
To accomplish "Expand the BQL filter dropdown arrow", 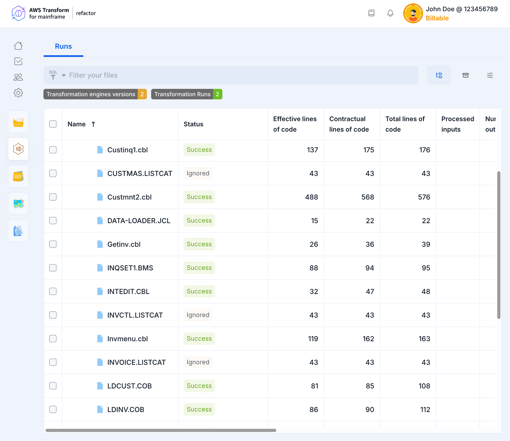I will click(64, 76).
